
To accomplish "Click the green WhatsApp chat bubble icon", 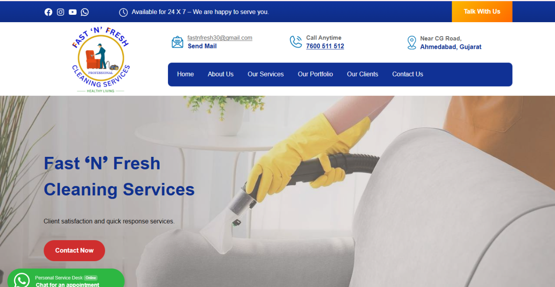I will (x=21, y=280).
